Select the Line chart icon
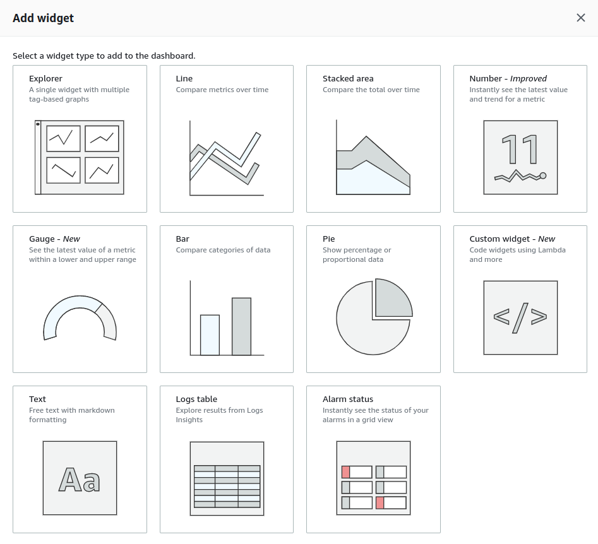 226,158
